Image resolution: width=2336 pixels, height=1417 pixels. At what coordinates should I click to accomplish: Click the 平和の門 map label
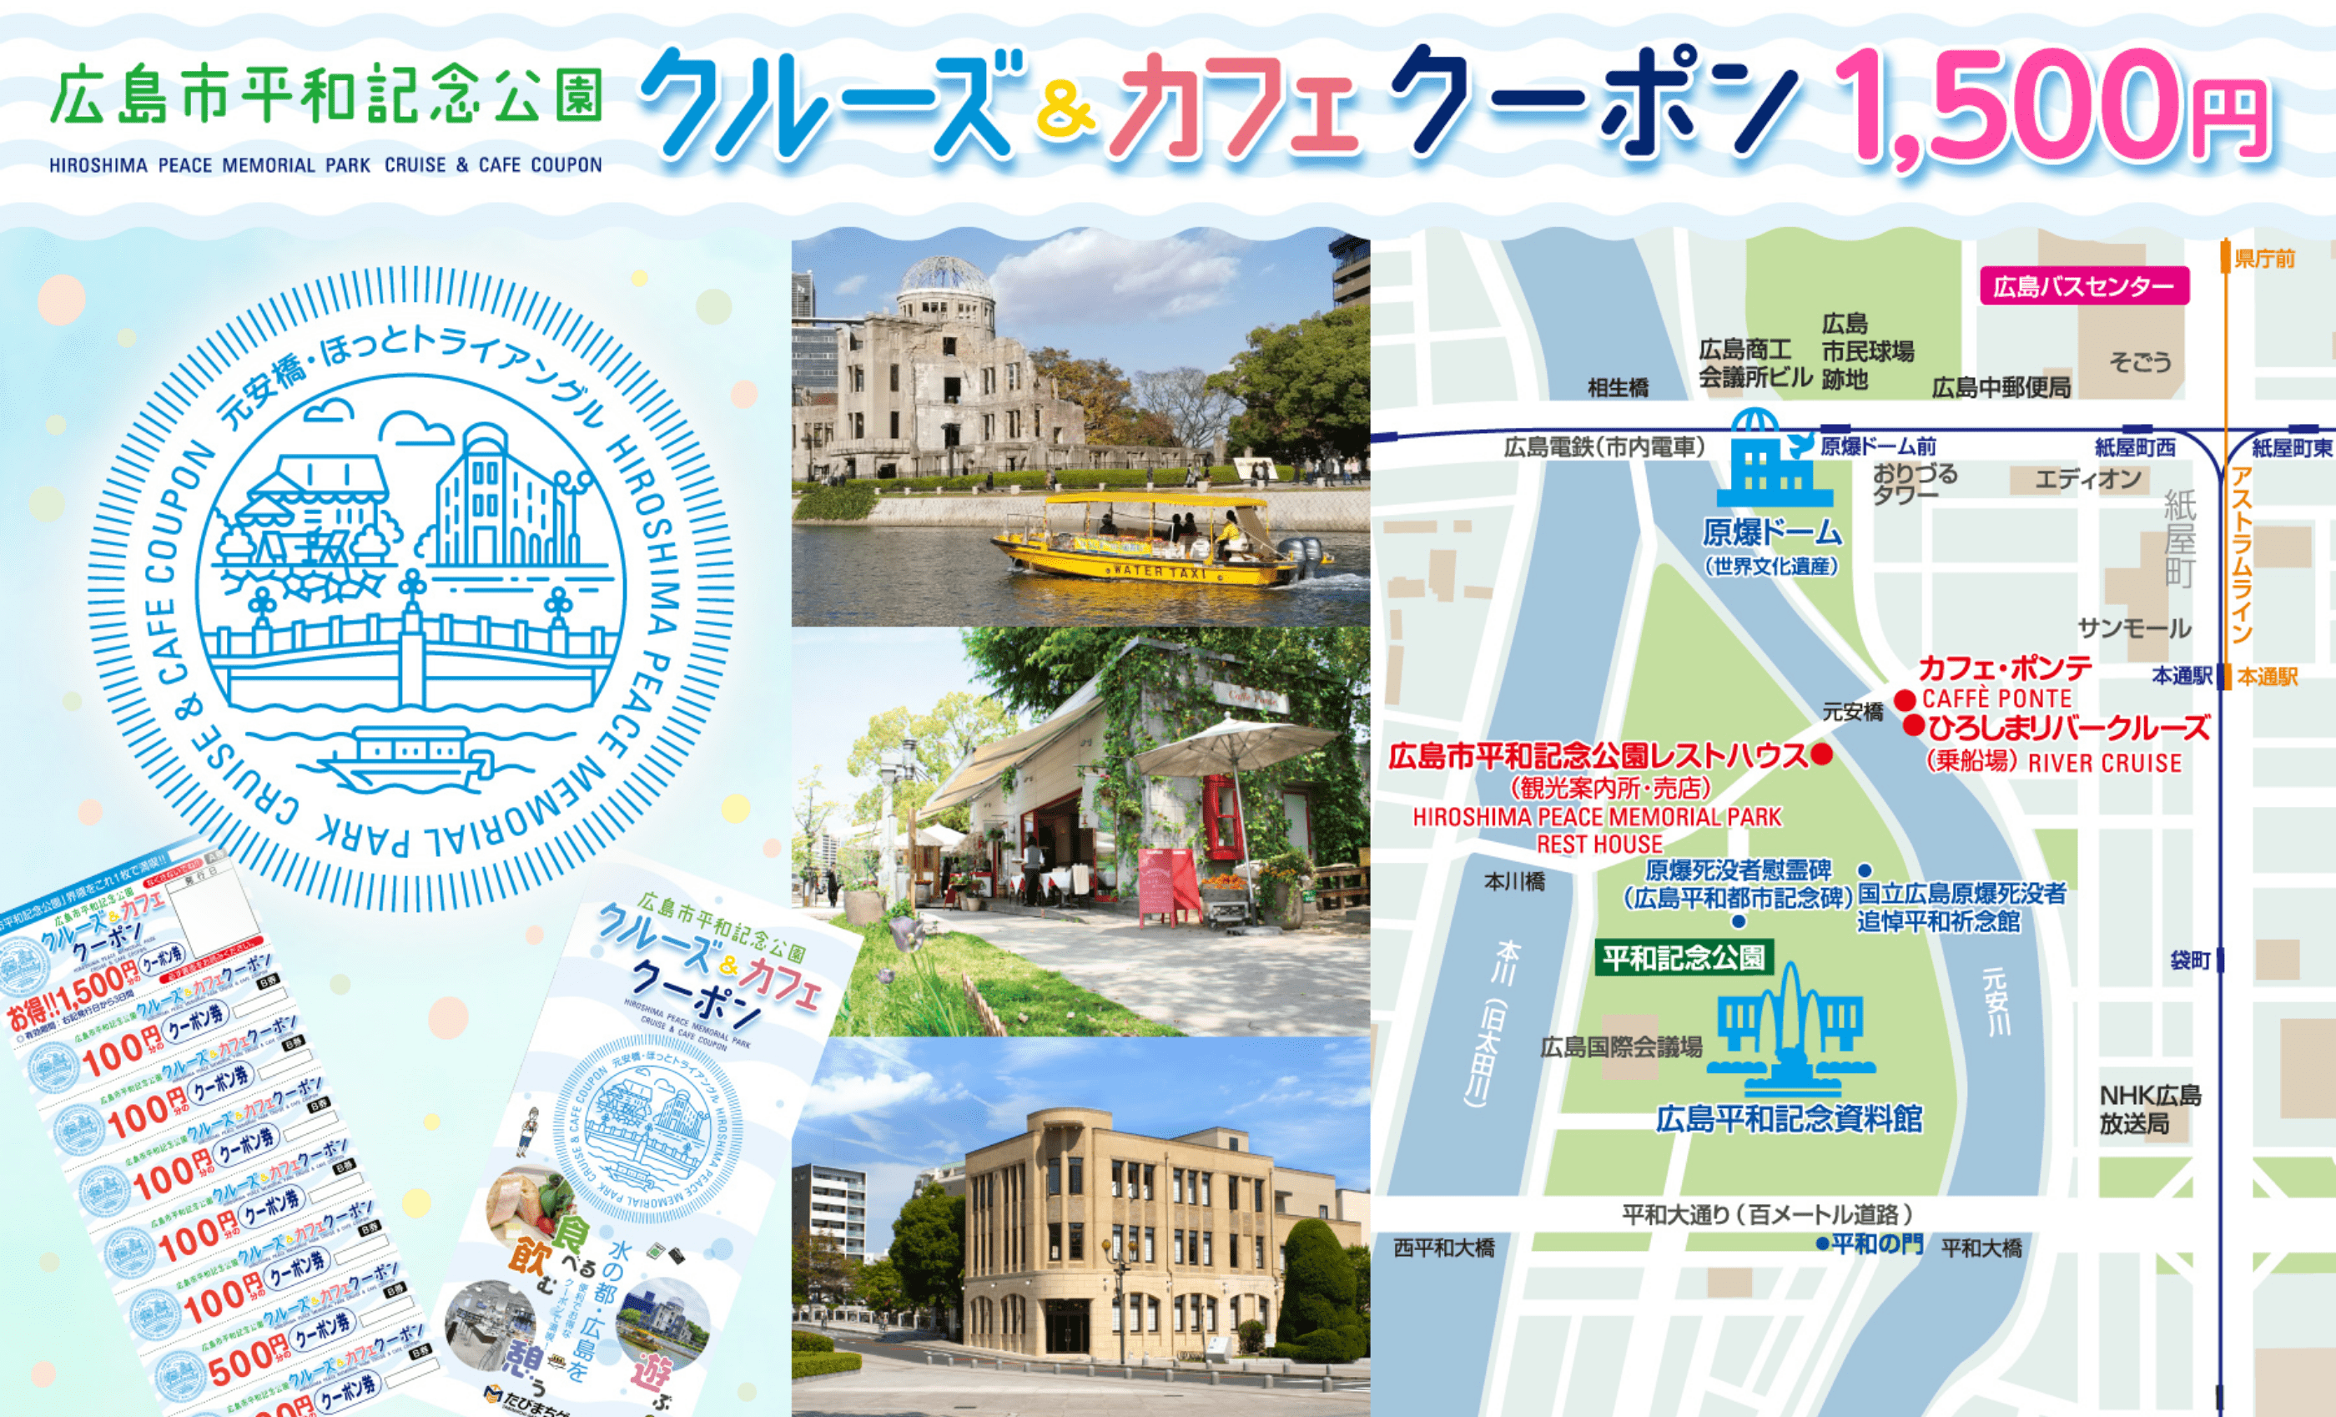1876,1243
